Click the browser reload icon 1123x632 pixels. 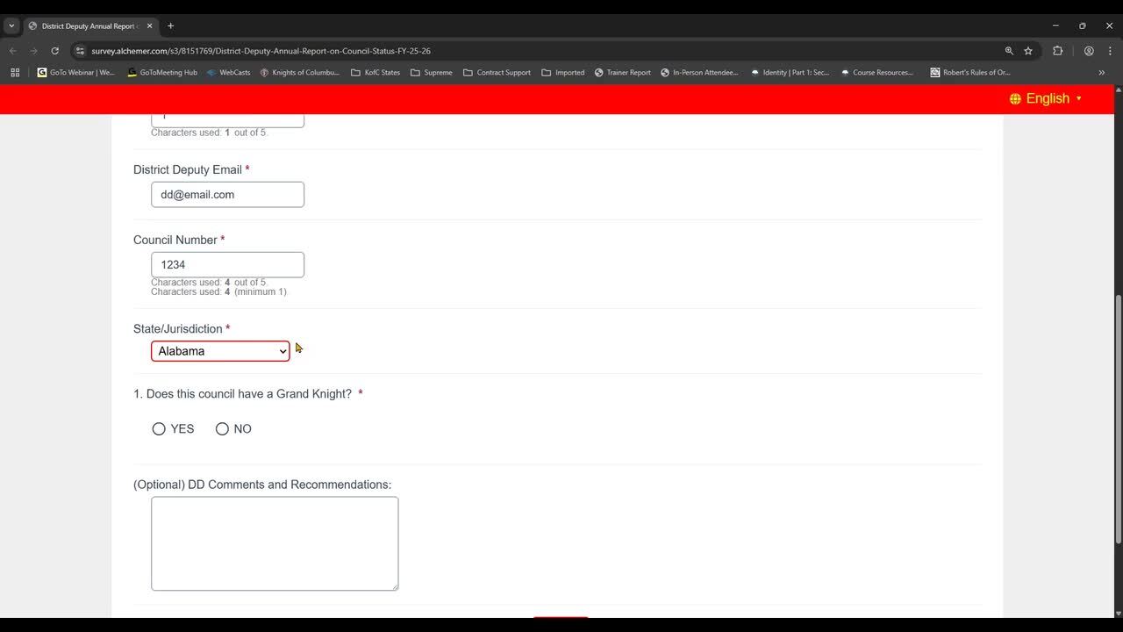click(54, 51)
